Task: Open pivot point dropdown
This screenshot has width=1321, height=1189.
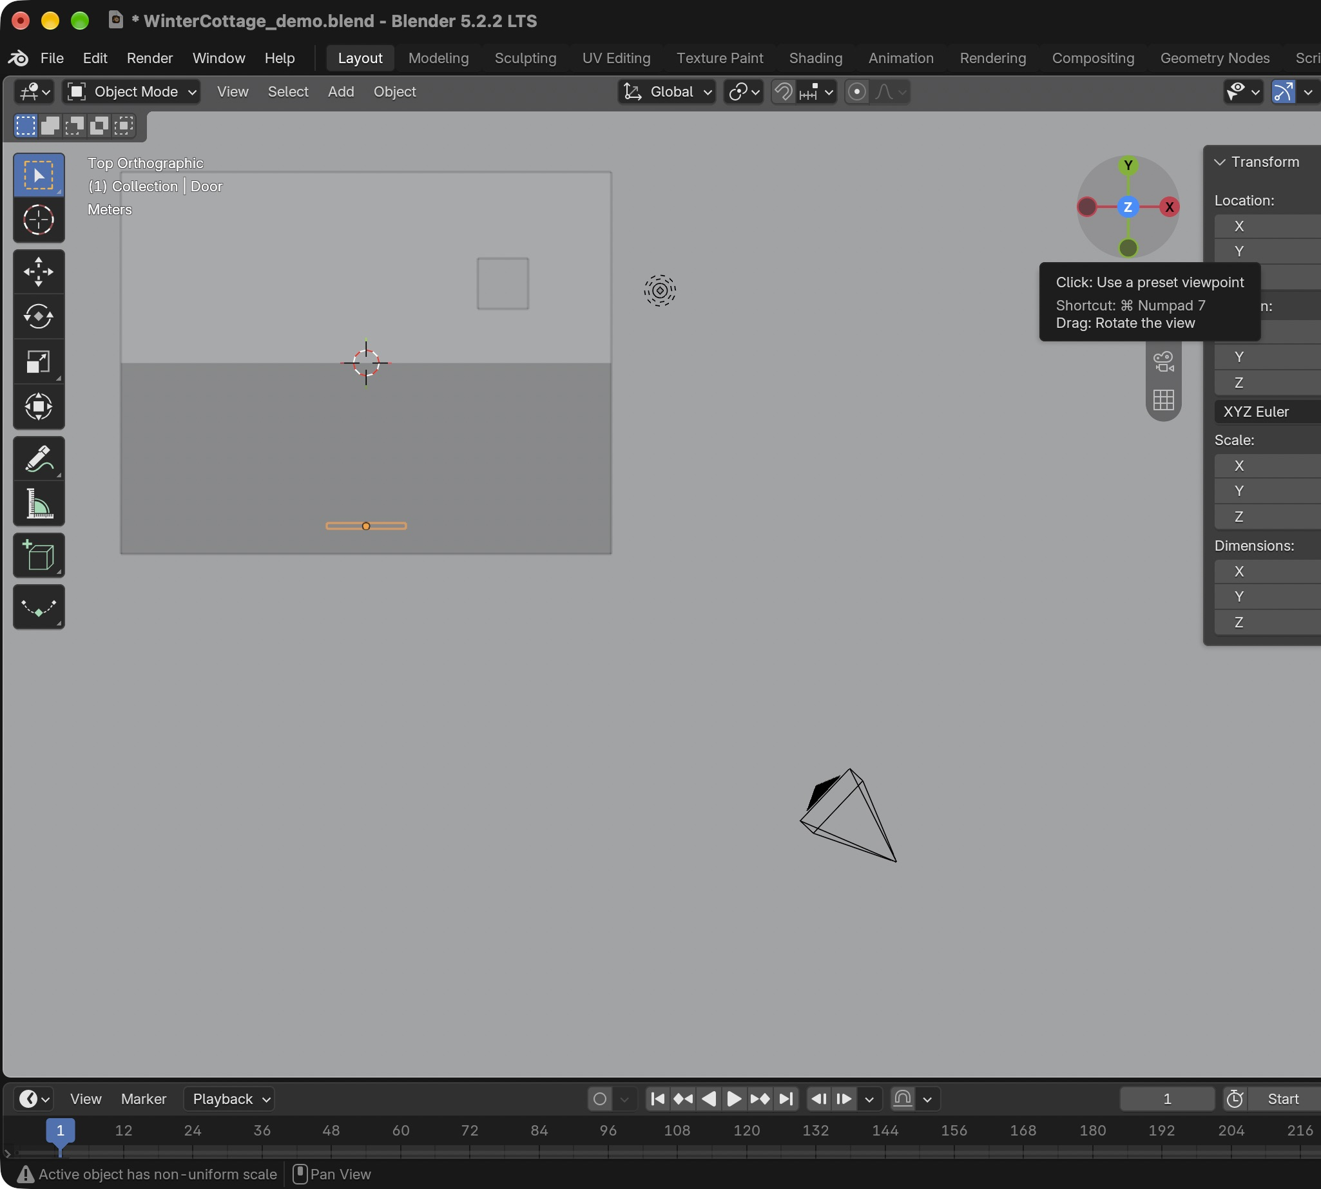Action: pos(743,92)
